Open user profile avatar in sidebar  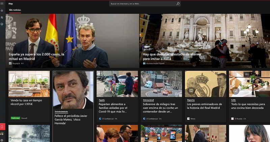click(x=2, y=134)
